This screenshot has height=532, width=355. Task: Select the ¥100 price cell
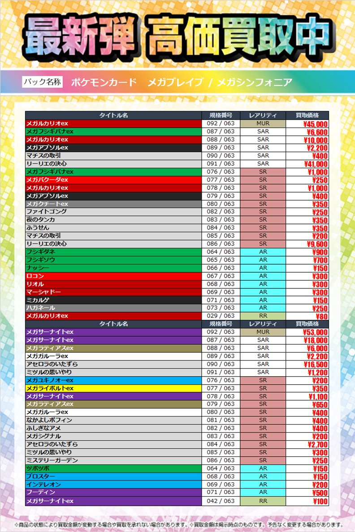[307, 502]
